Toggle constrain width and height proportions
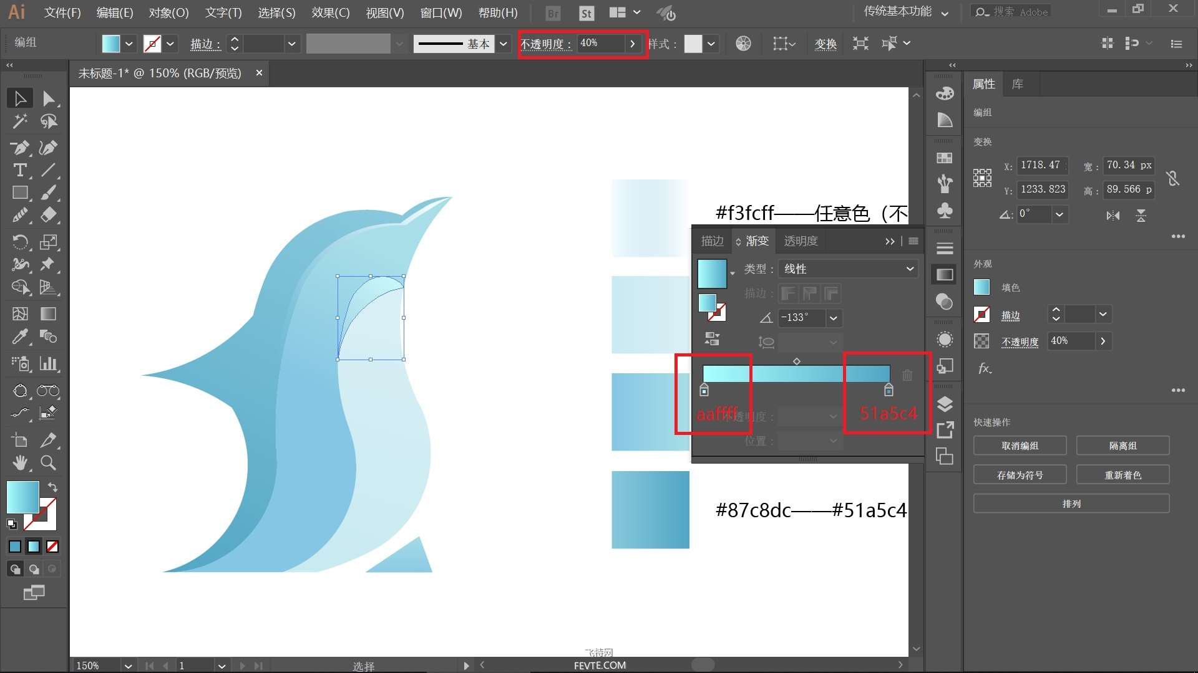Viewport: 1198px width, 673px height. pos(1173,178)
